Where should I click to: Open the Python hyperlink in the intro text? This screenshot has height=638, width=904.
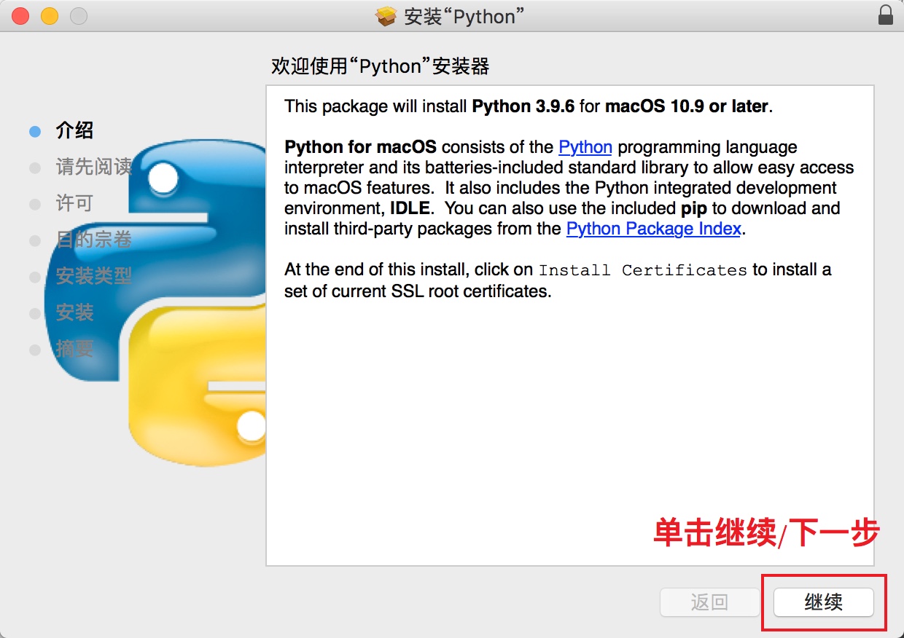pyautogui.click(x=585, y=147)
